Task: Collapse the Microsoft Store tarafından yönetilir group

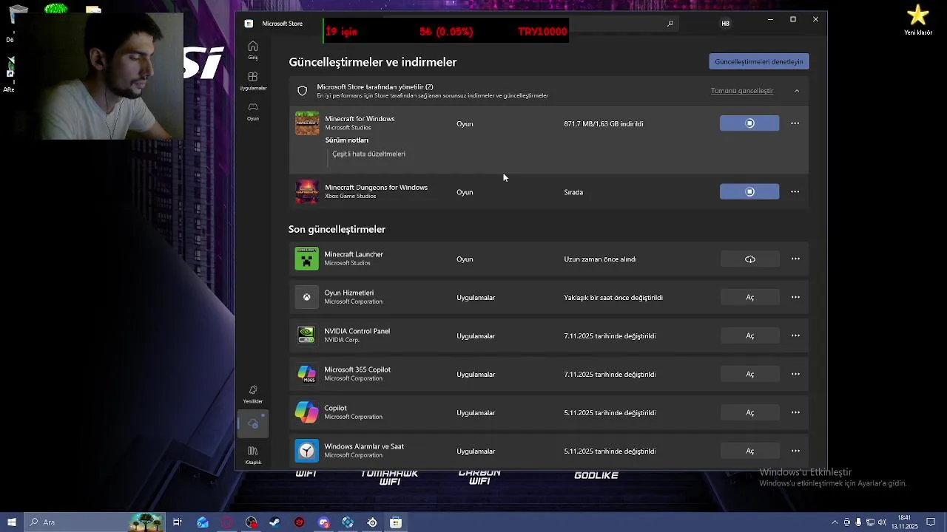Action: coord(797,91)
